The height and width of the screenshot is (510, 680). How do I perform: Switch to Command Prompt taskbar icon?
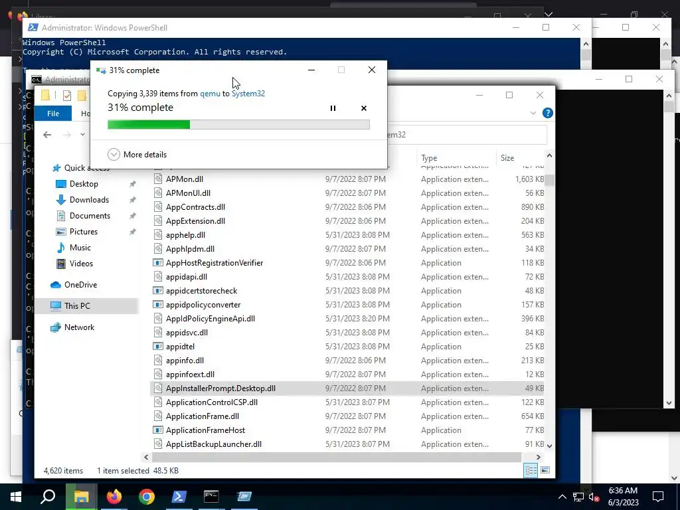211,497
